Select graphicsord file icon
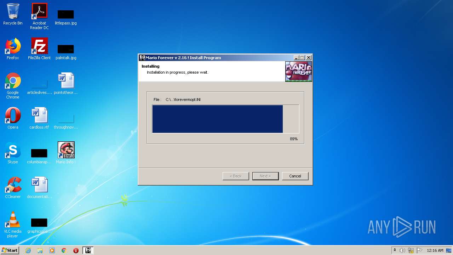The width and height of the screenshot is (453, 255). point(39,225)
